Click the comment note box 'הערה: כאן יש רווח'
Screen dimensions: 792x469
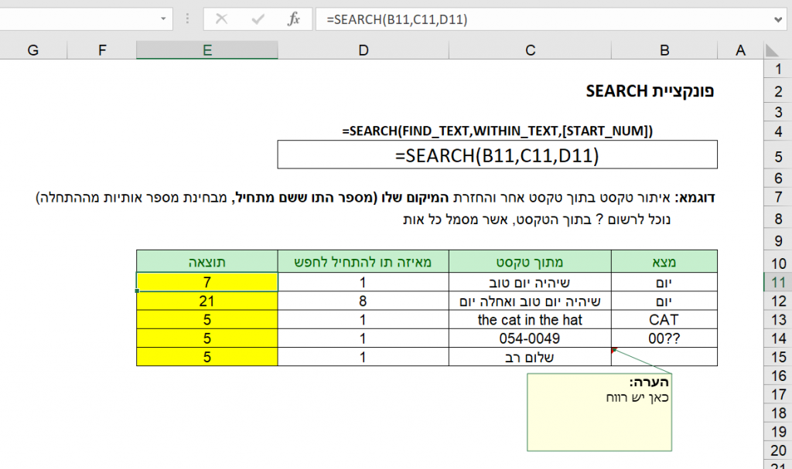pos(599,412)
